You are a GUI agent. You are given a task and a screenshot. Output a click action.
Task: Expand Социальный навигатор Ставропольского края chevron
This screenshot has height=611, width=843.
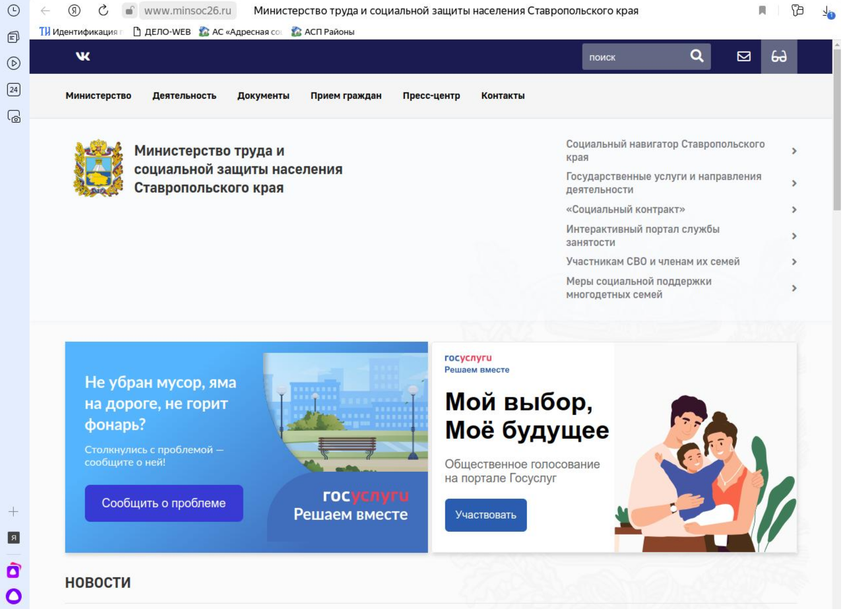(794, 151)
